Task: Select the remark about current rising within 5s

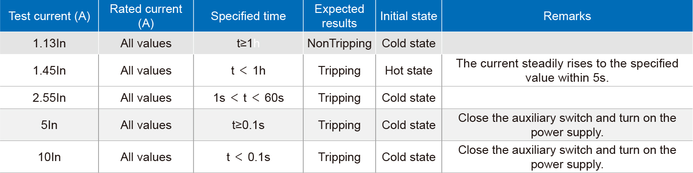Action: pos(567,71)
